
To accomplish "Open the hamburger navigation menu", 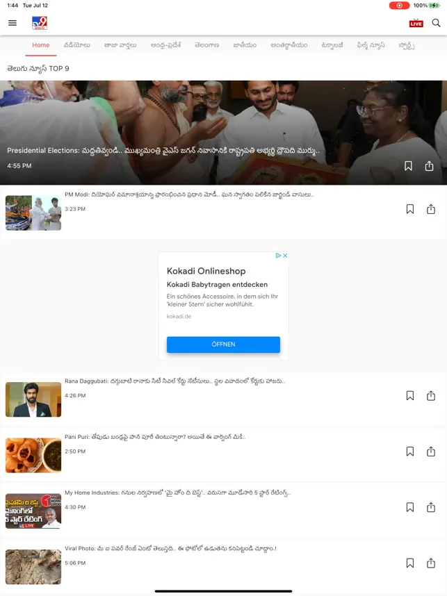I will pyautogui.click(x=13, y=23).
